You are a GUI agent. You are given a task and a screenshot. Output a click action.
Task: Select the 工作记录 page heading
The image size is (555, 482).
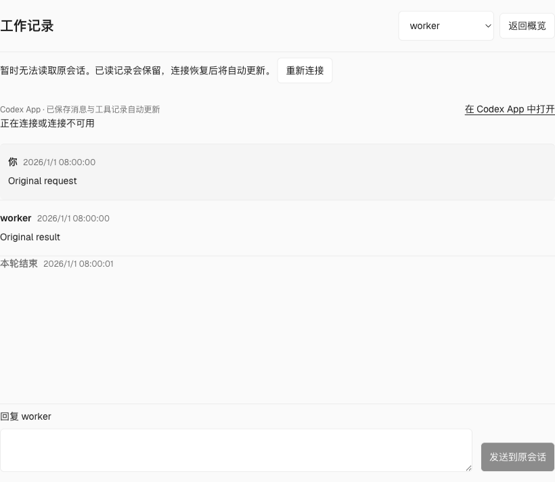point(27,26)
